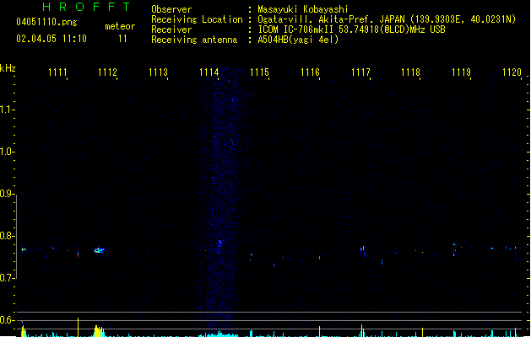Click time marker 1112
The height and width of the screenshot is (337, 531).
click(x=107, y=72)
